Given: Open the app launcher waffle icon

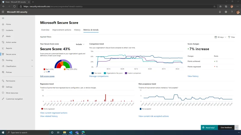Looking at the screenshot, I should (x=3, y=12).
